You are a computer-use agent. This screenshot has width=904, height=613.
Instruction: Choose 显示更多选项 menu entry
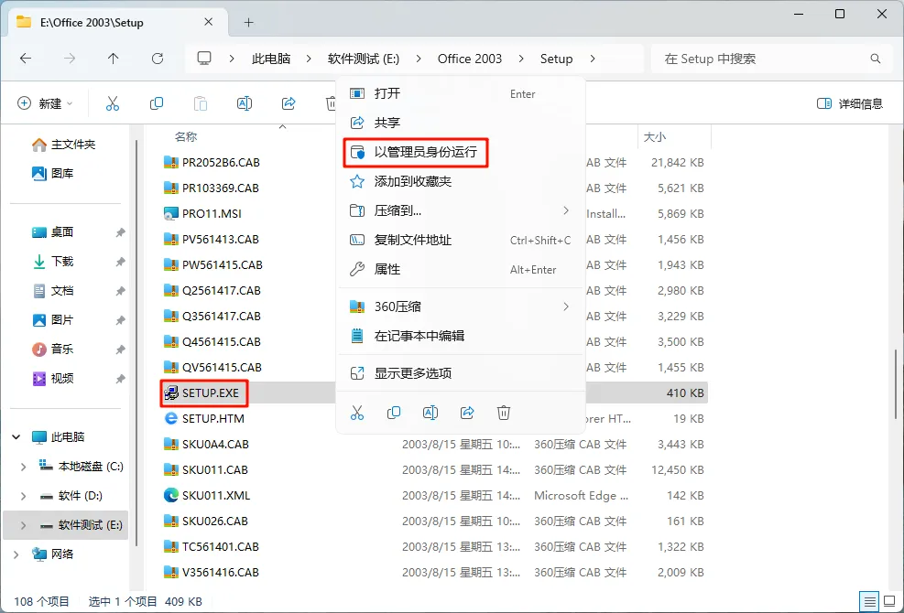point(461,373)
